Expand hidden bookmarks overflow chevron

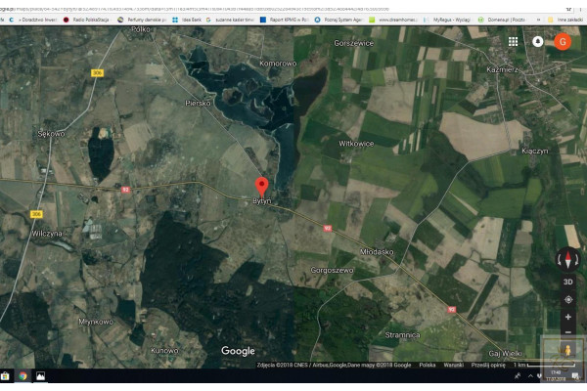coord(538,20)
